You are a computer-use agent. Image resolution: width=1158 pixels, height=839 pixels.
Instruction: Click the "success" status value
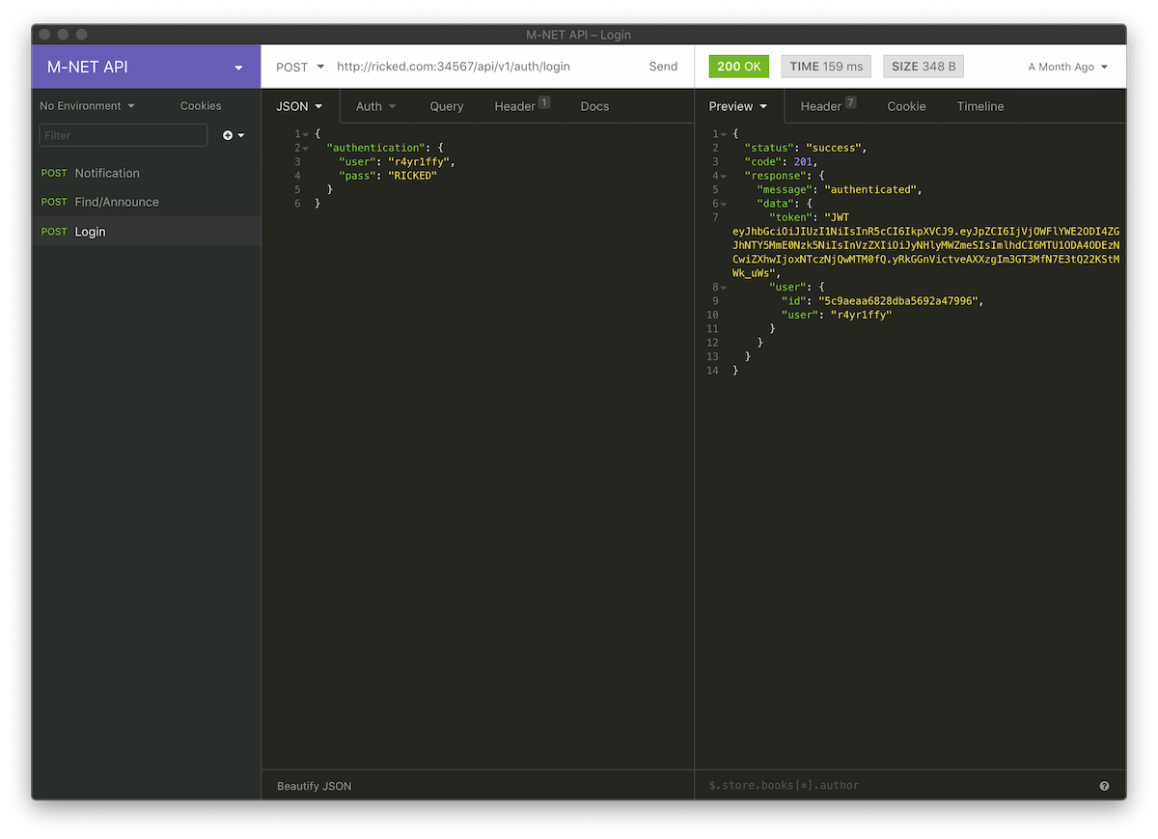point(833,148)
